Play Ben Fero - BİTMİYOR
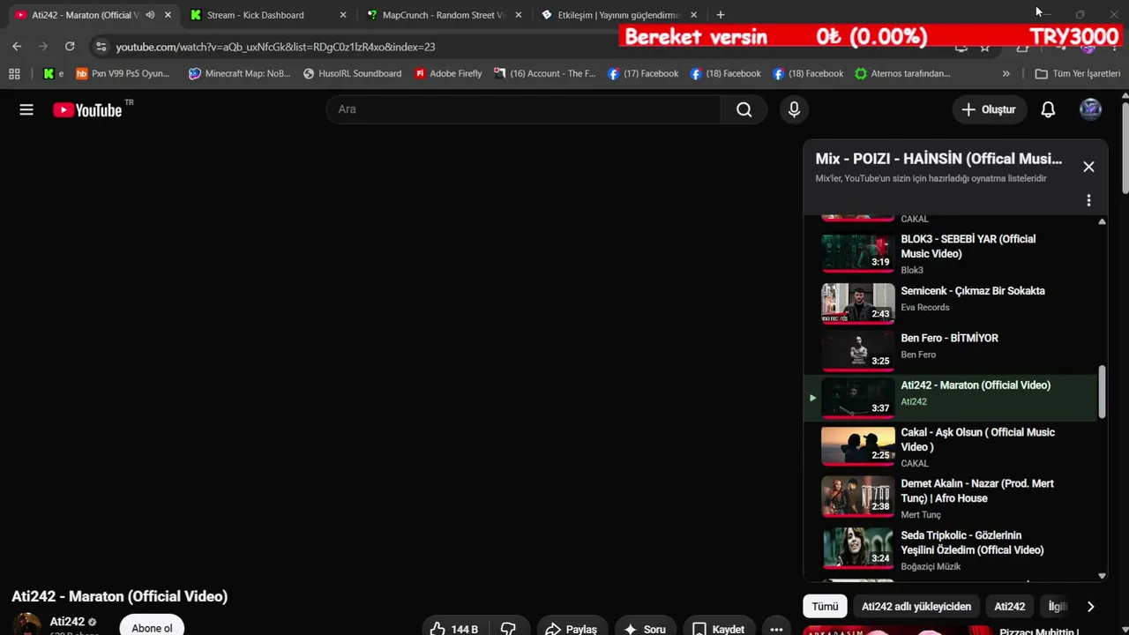1129x635 pixels. (x=950, y=349)
